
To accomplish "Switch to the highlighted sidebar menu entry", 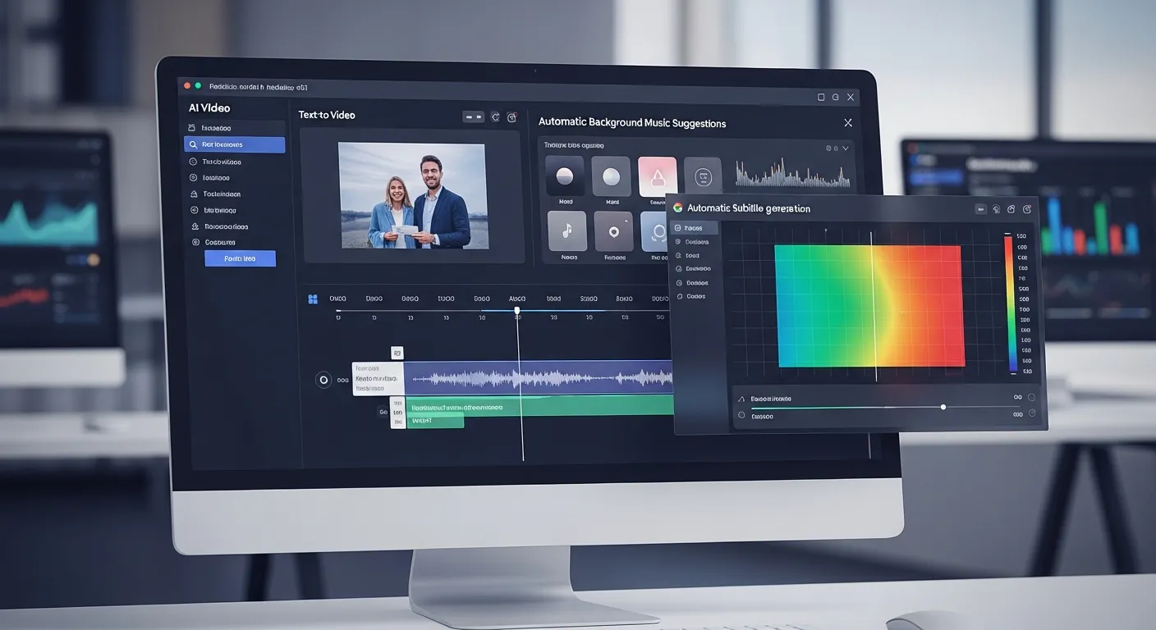I will click(x=236, y=144).
